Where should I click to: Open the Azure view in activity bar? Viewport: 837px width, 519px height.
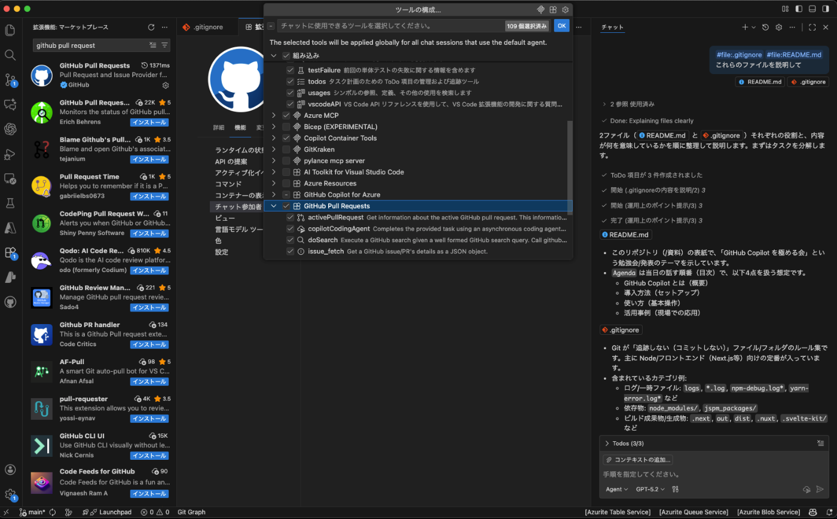point(10,228)
